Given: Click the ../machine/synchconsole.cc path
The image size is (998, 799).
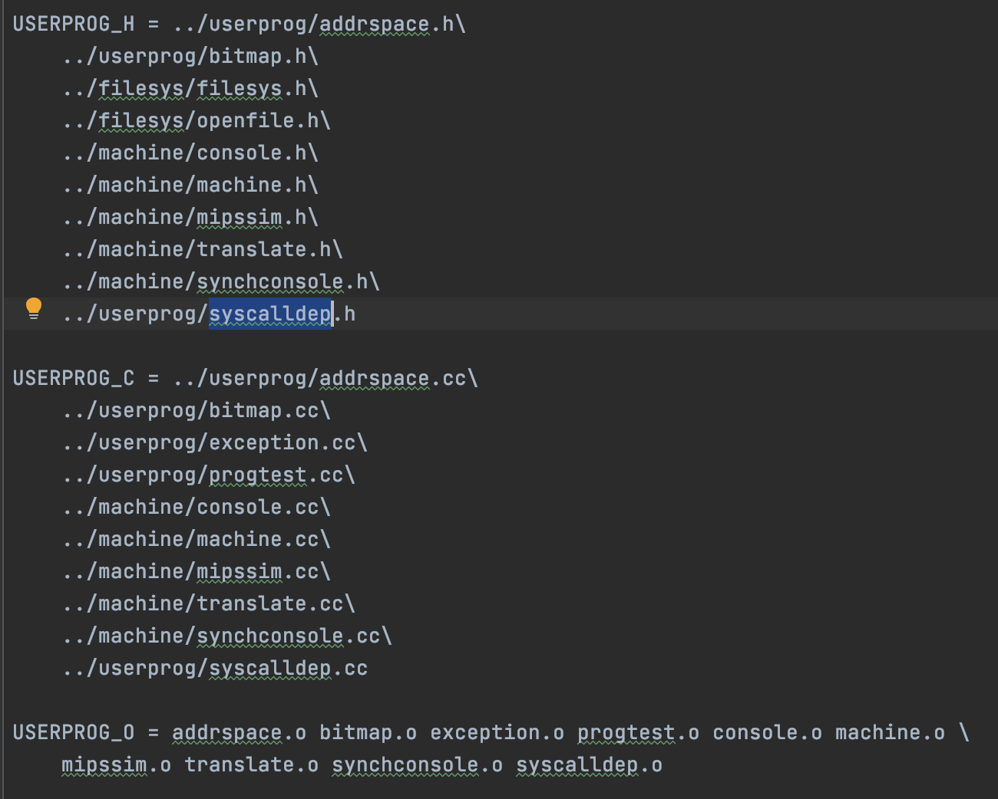Looking at the screenshot, I should coord(226,636).
